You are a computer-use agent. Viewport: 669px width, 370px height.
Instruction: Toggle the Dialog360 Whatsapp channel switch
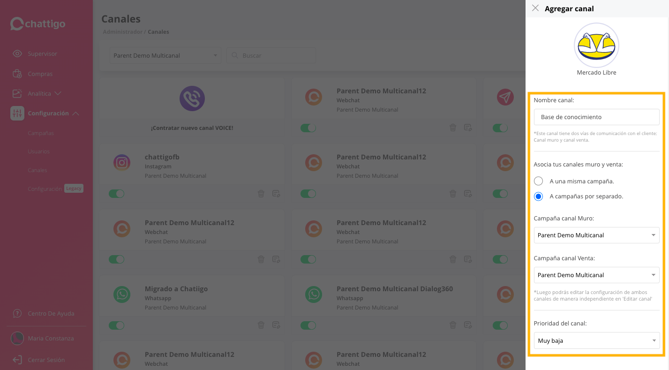(x=308, y=325)
